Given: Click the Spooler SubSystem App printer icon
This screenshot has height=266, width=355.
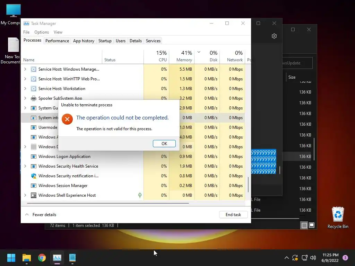Looking at the screenshot, I should pos(34,98).
